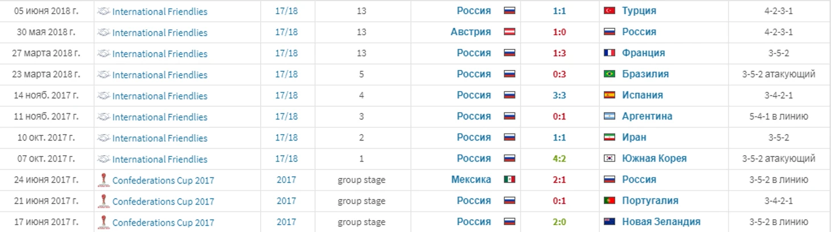The height and width of the screenshot is (232, 831).
Task: Click the Spain flag icon
Action: pyautogui.click(x=610, y=95)
